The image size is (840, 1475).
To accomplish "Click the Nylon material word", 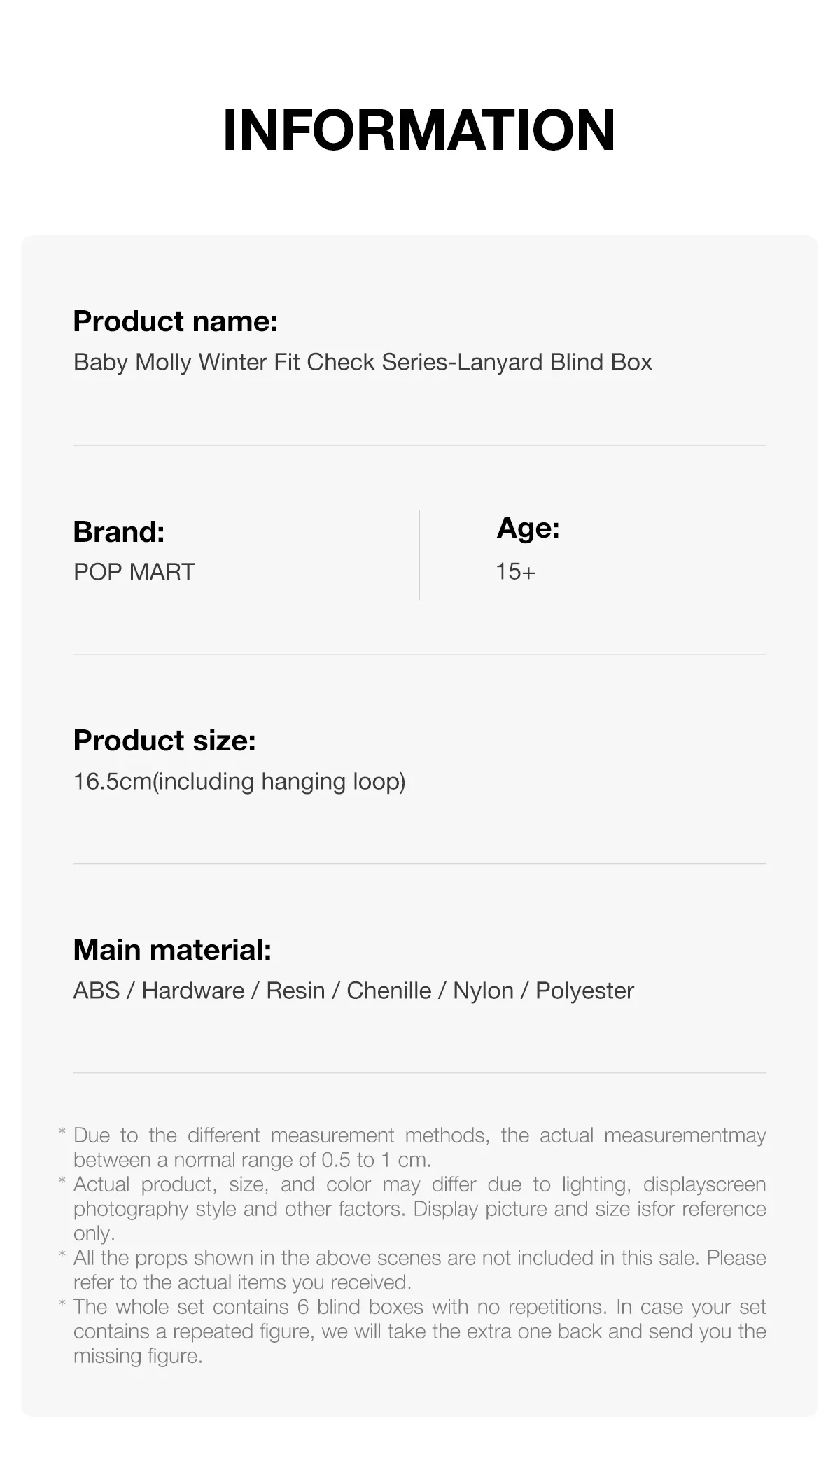I will click(x=483, y=991).
